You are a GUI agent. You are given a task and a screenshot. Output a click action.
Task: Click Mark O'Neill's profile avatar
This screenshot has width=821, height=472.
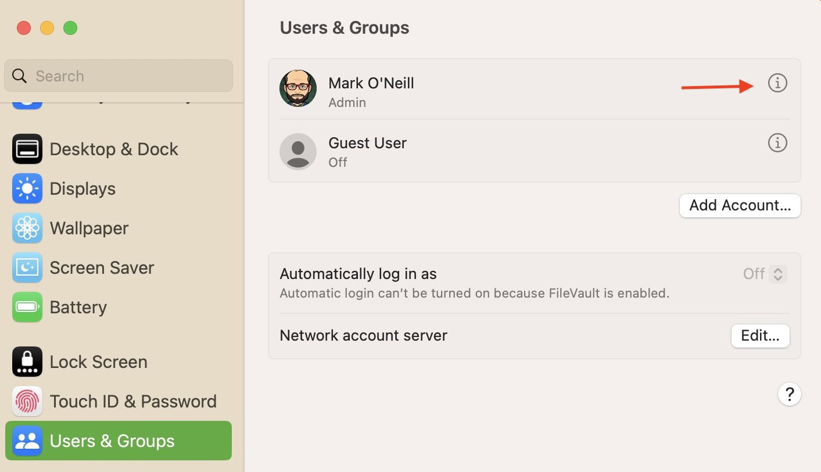[298, 89]
